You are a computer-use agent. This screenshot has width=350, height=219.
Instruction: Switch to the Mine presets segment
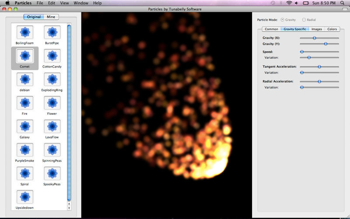pyautogui.click(x=51, y=17)
